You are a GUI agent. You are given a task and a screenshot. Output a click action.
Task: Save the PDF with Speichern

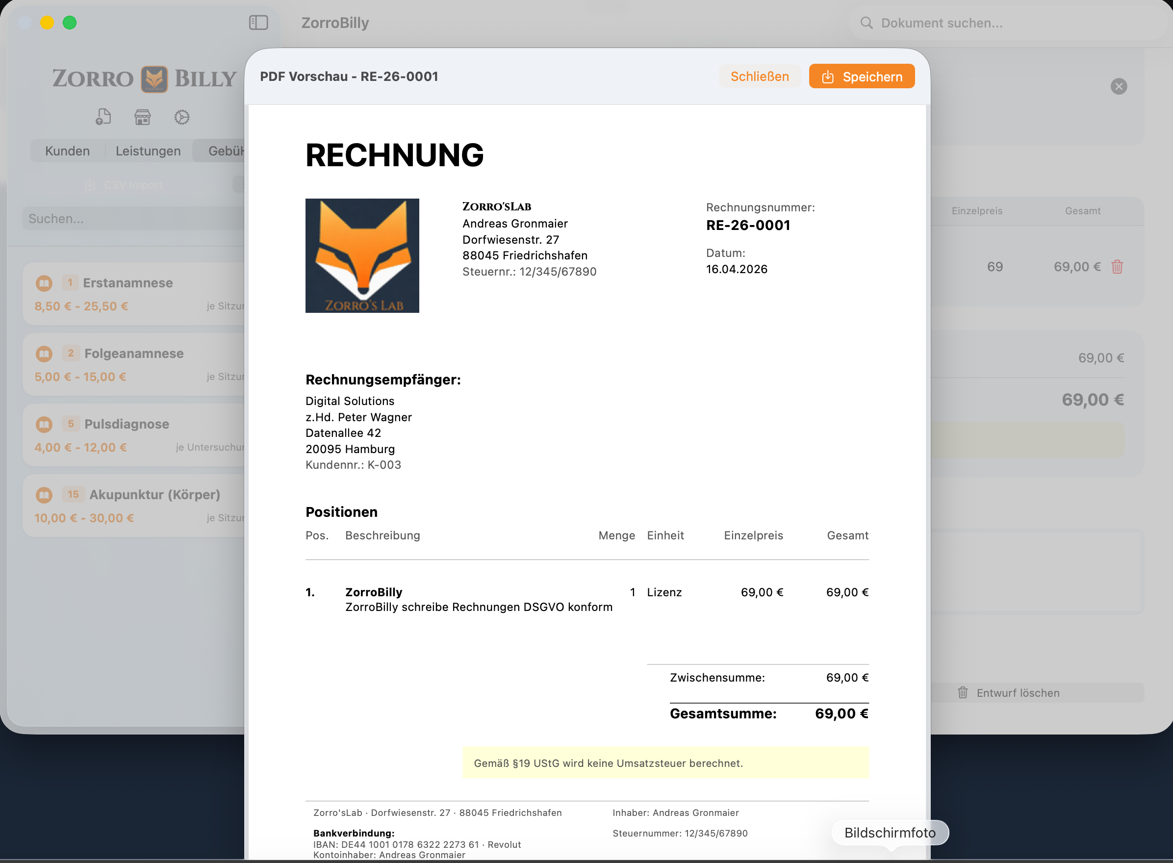(862, 76)
